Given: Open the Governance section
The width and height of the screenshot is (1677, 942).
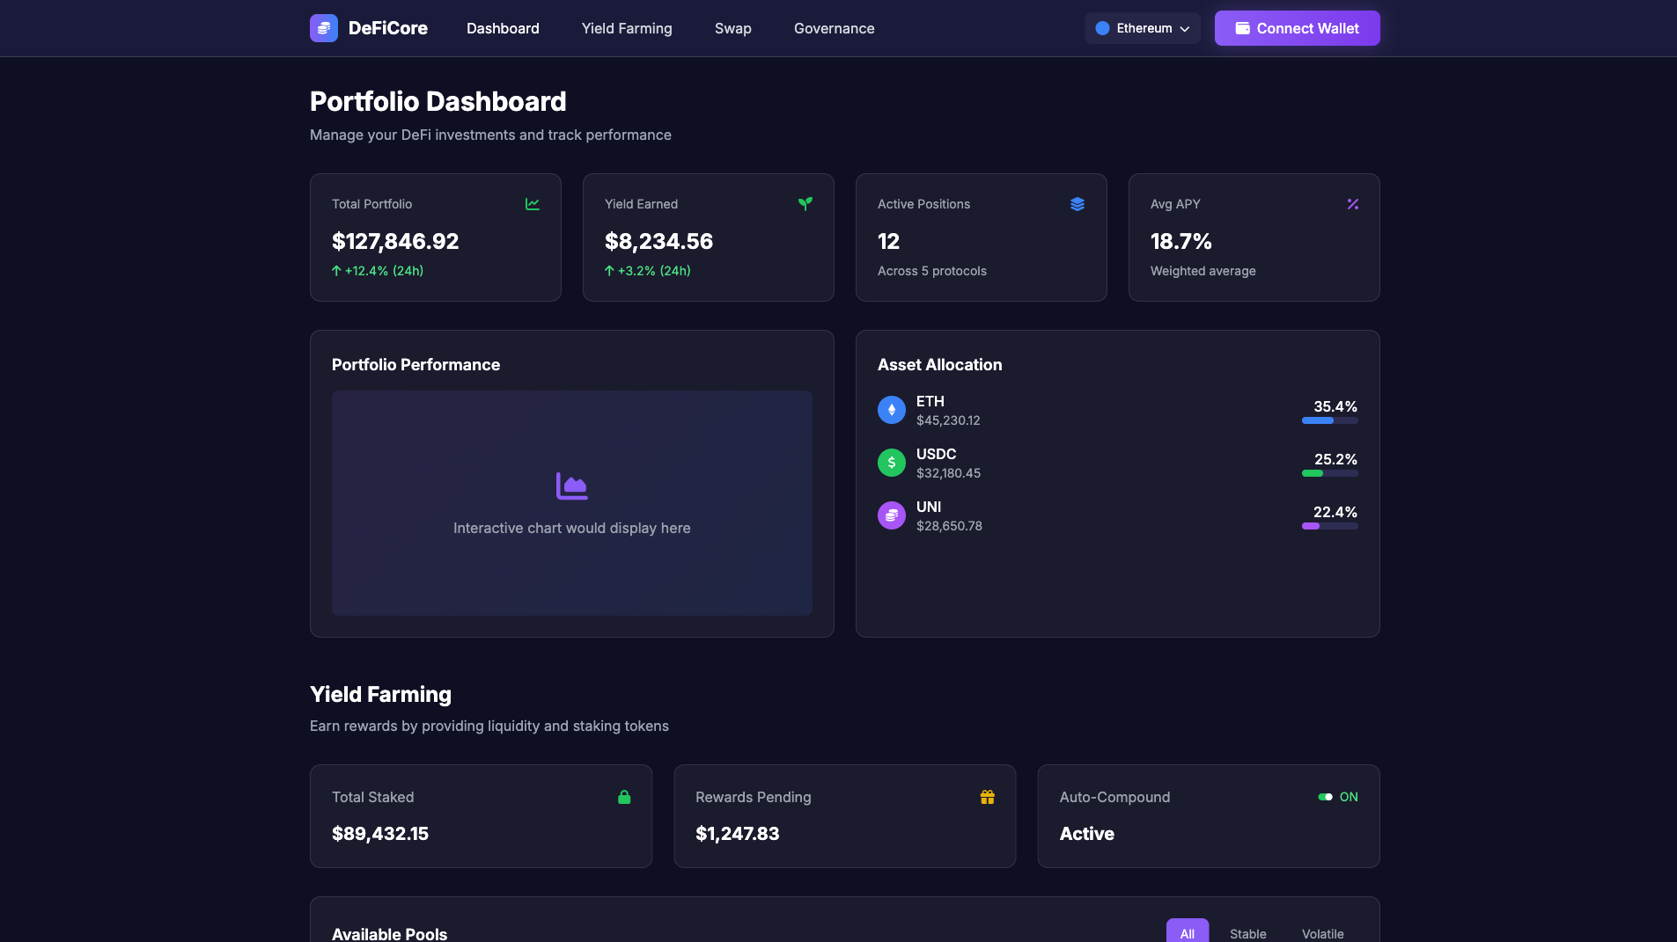Looking at the screenshot, I should pos(834,28).
